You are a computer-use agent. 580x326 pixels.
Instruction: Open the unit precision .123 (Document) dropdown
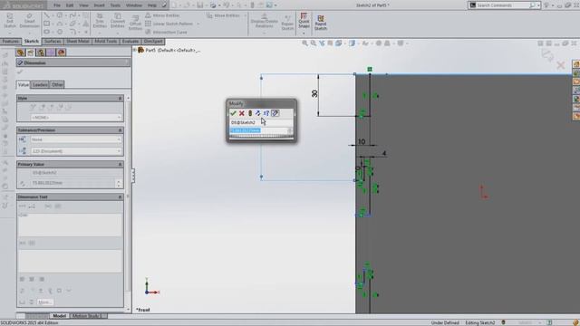(76, 151)
